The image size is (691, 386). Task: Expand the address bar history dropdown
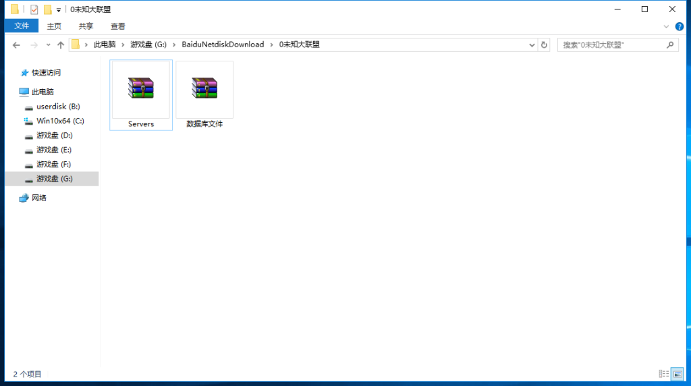tap(532, 45)
